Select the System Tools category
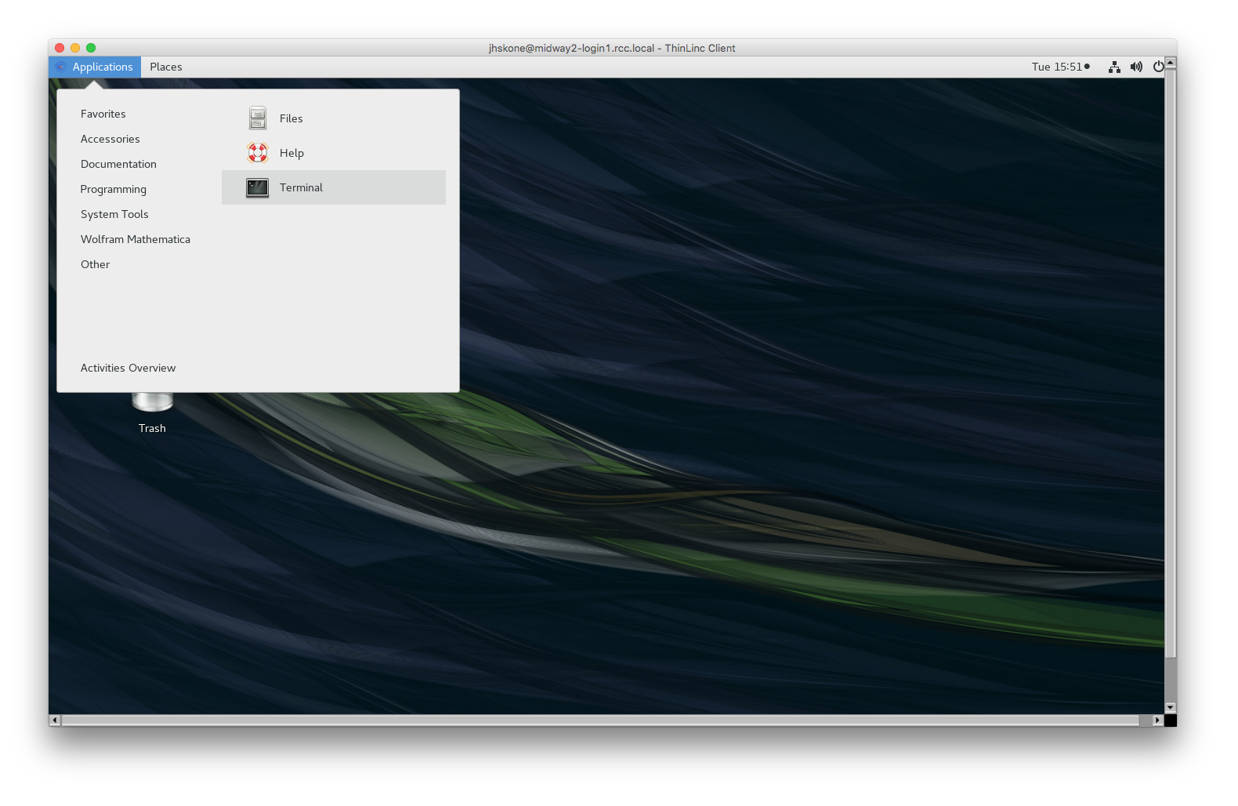 (x=114, y=214)
